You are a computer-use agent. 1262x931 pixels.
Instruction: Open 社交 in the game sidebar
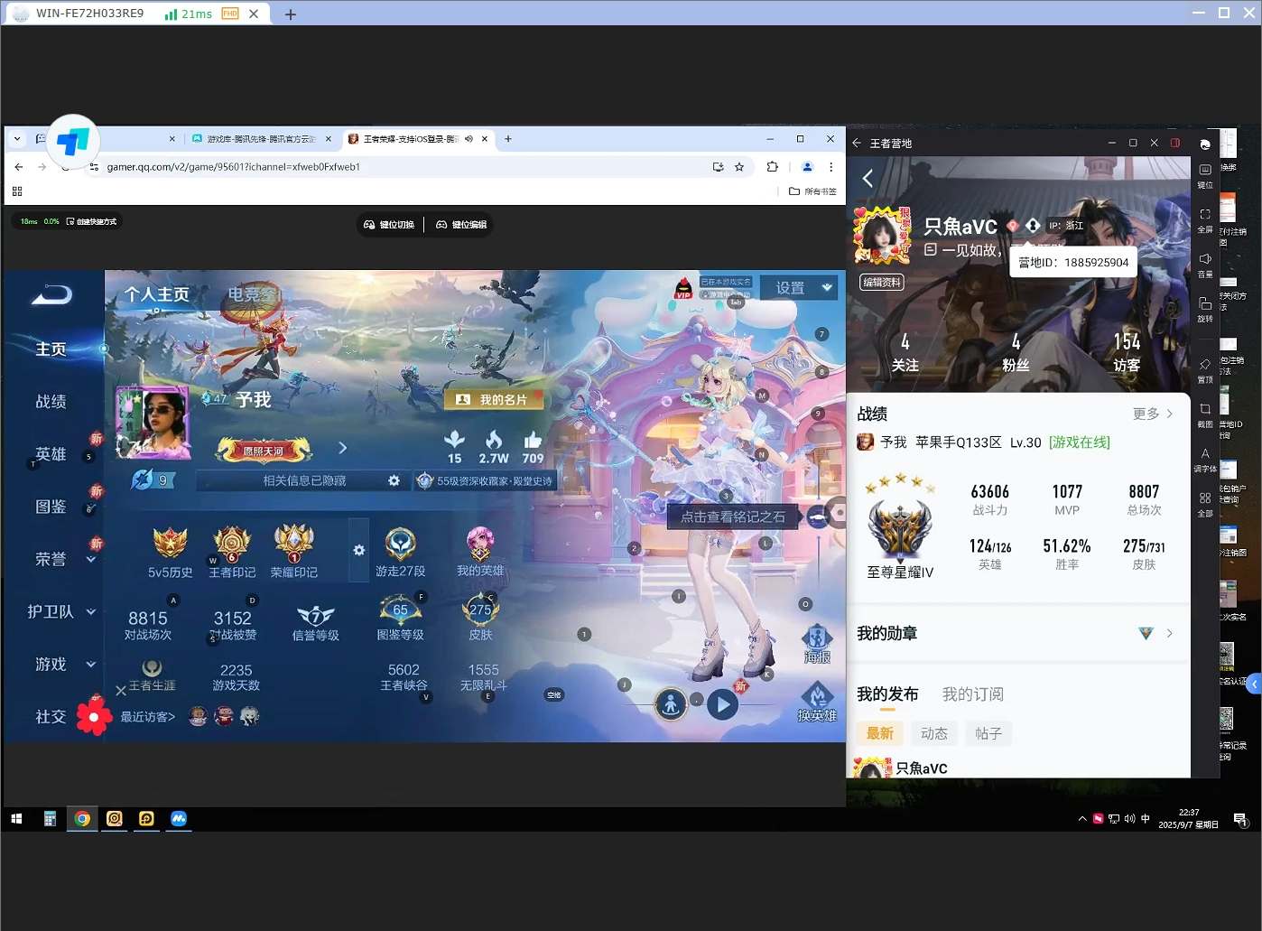coord(51,716)
